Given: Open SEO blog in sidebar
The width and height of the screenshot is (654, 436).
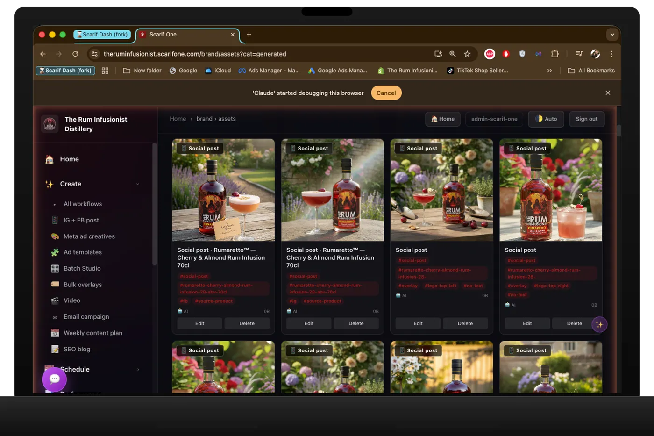Looking at the screenshot, I should (x=77, y=349).
